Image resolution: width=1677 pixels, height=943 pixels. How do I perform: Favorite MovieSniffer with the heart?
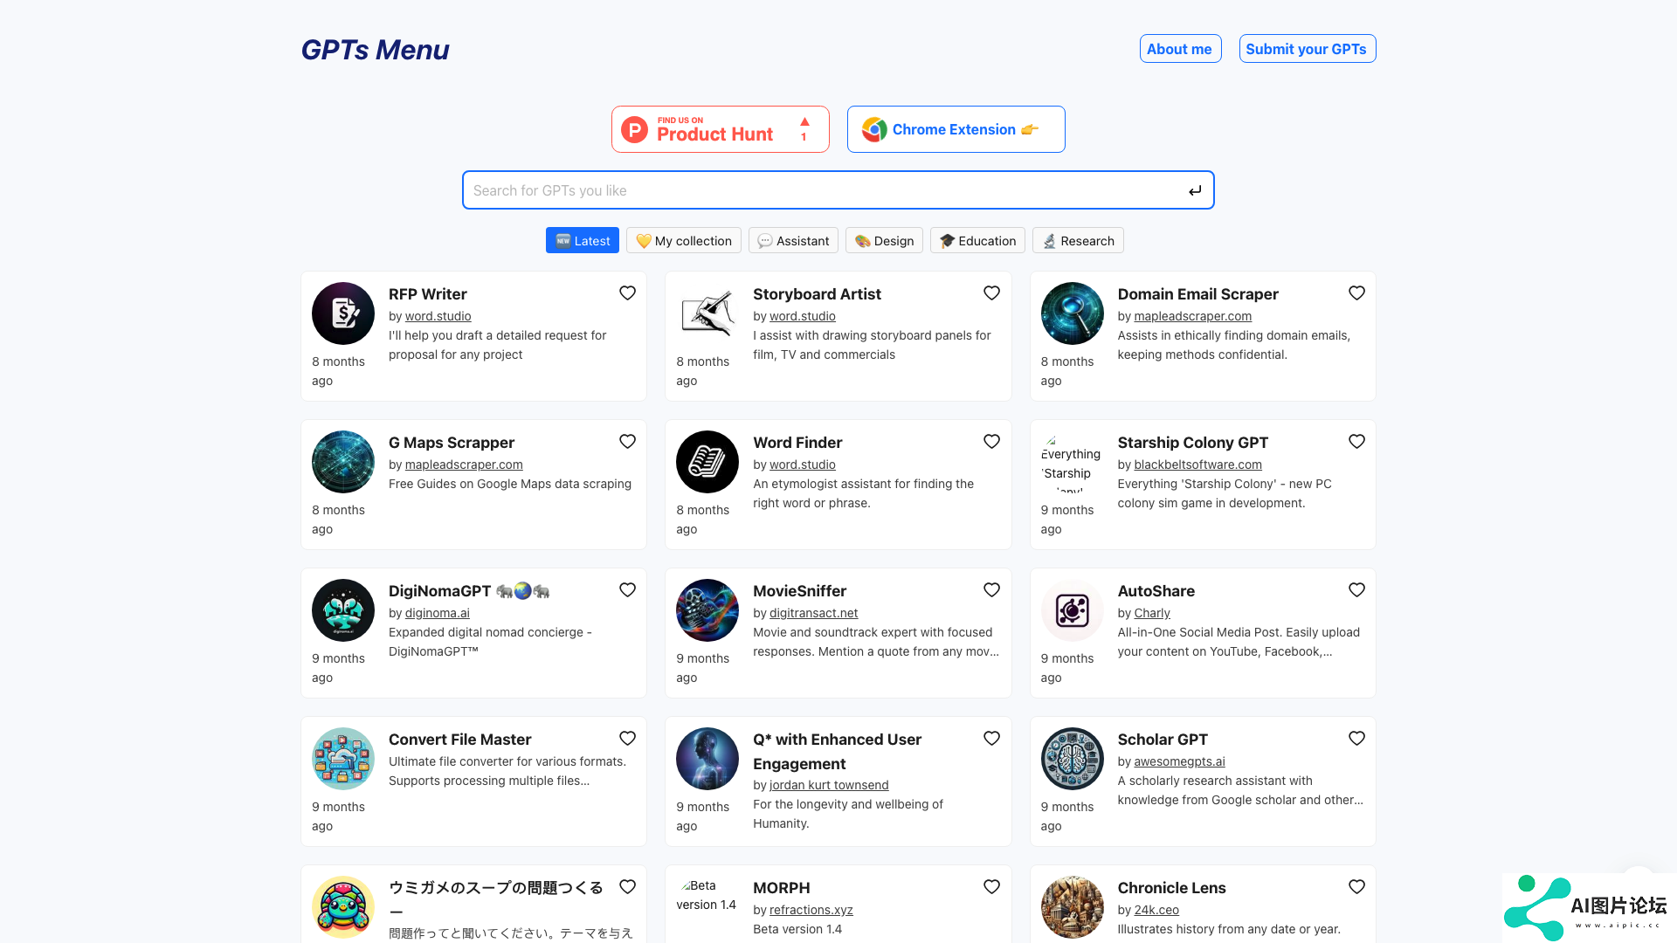click(991, 590)
